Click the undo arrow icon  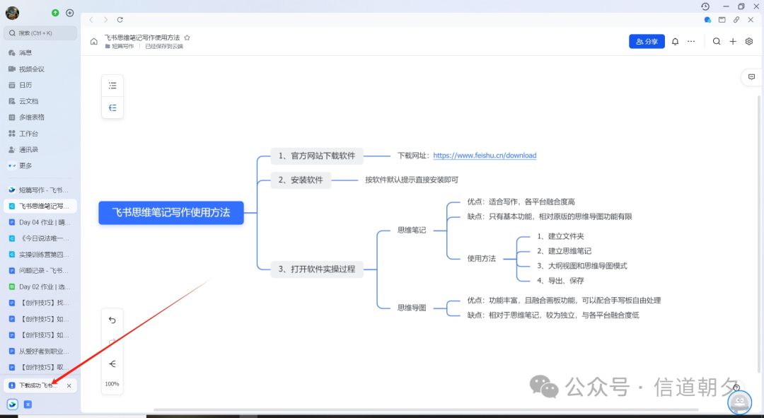[x=112, y=320]
